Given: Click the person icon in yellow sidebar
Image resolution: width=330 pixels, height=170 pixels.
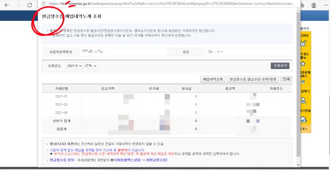Looking at the screenshot, I should coord(303,100).
